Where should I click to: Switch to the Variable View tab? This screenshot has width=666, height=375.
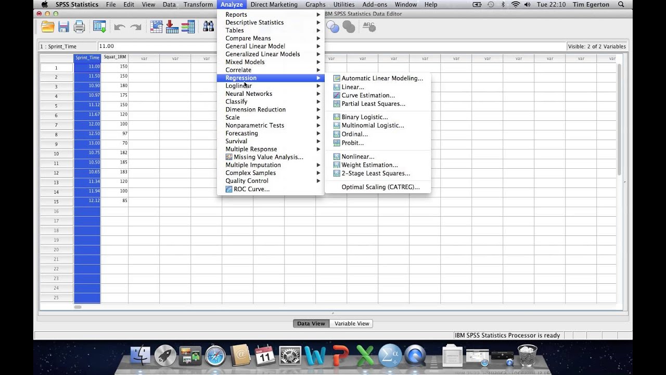pos(352,323)
